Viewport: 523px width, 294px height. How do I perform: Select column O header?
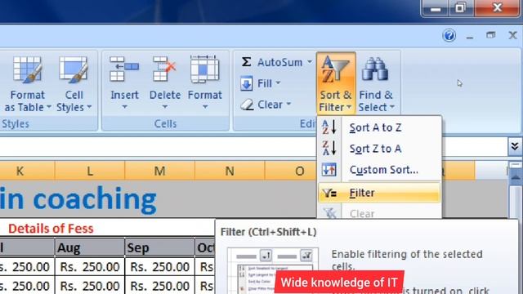[291, 171]
